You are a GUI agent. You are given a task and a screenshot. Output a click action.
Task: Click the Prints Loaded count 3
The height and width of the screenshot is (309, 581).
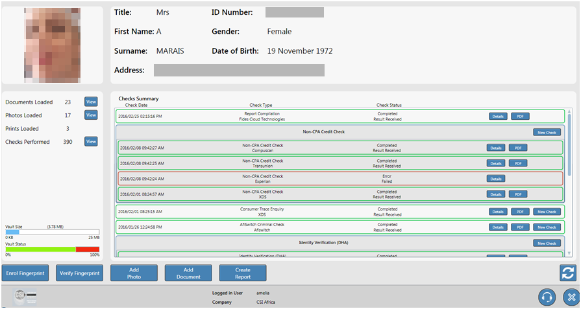(x=68, y=128)
